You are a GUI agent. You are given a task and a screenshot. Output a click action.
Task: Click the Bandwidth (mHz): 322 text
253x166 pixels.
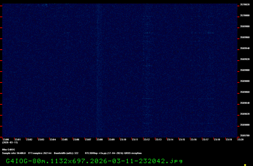[66, 153]
